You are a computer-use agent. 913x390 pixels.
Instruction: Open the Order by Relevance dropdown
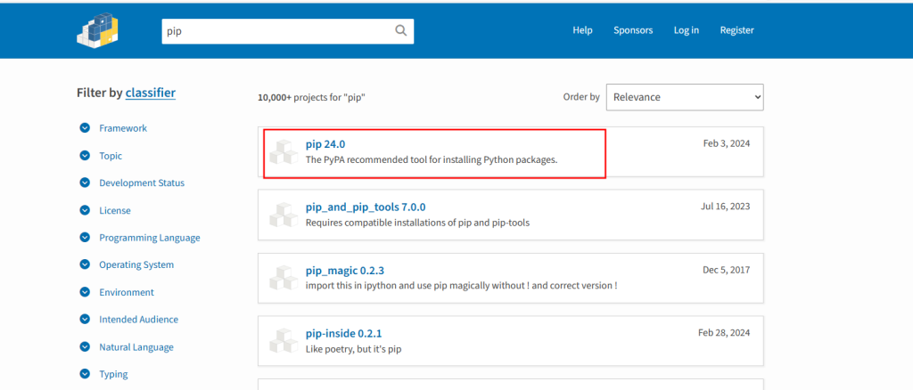tap(685, 97)
